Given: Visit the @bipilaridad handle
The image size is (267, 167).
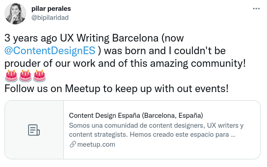Looking at the screenshot, I should [x=50, y=18].
